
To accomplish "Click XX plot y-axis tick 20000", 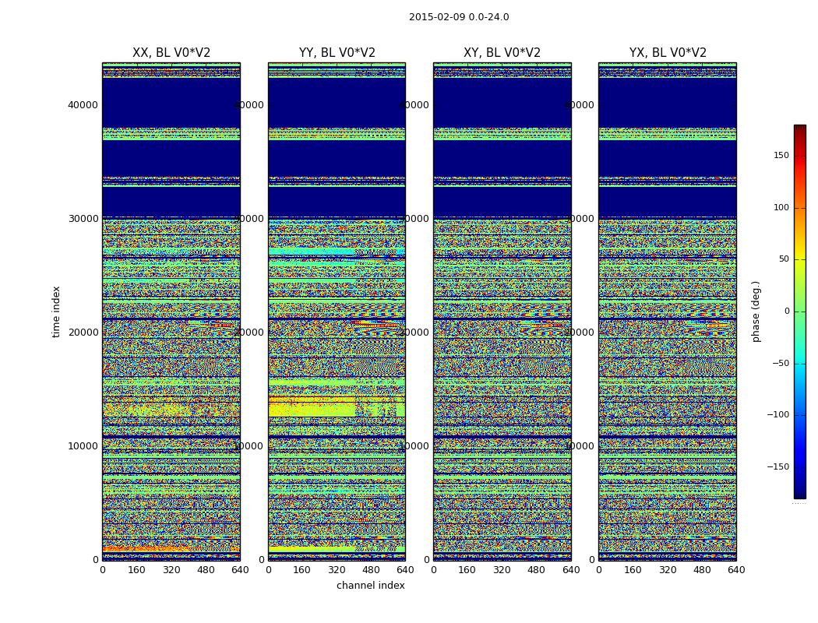I will [83, 332].
